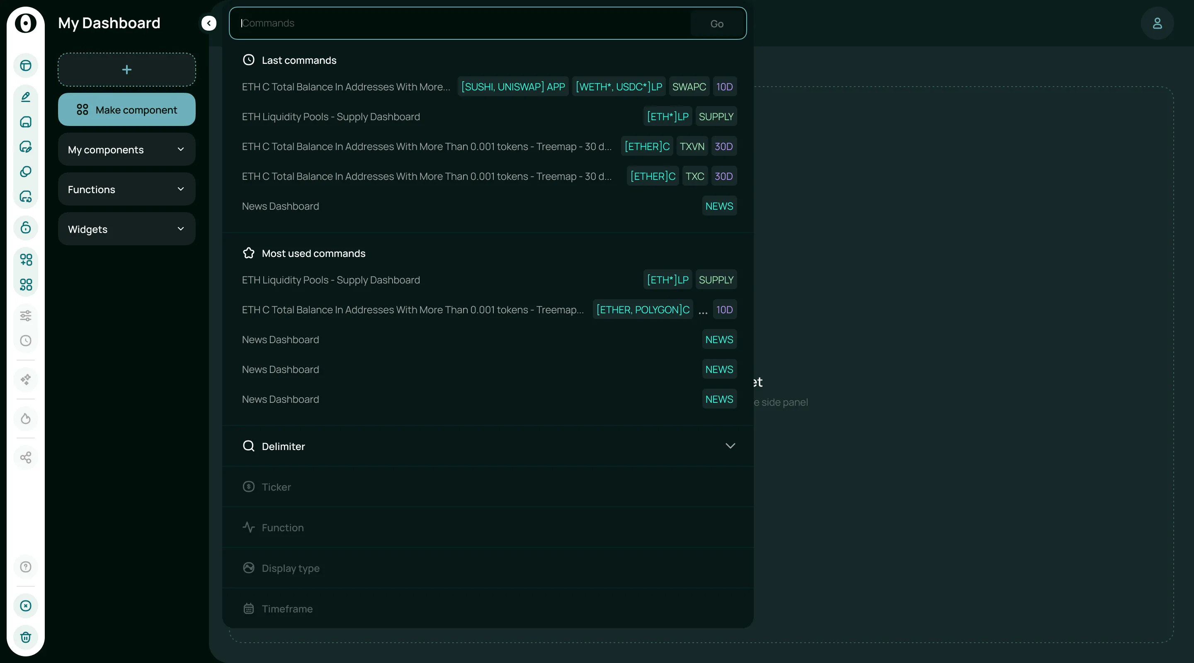
Task: Click the layout panel icon atop sidebar
Action: (25, 65)
